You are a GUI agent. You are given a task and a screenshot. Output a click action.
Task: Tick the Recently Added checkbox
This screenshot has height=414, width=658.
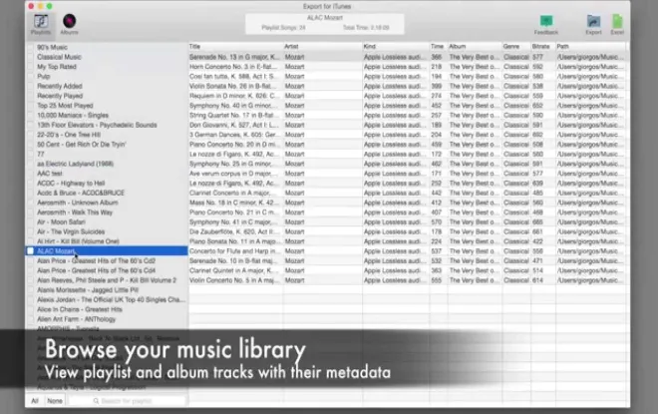tap(30, 86)
